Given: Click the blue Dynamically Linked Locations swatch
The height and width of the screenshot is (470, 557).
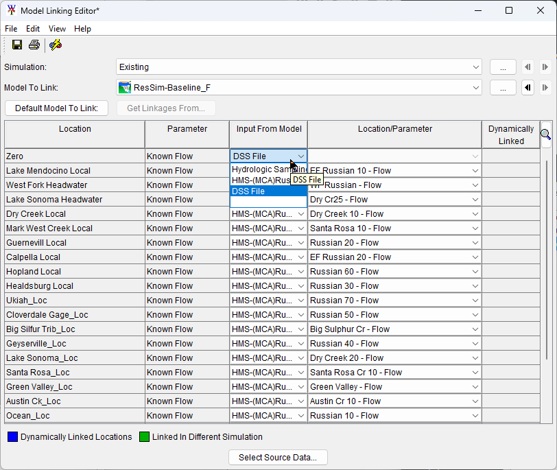Looking at the screenshot, I should pos(12,437).
